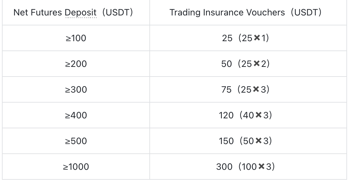
Task: Click the multiplication sign in 50×3
Action: [x=259, y=141]
